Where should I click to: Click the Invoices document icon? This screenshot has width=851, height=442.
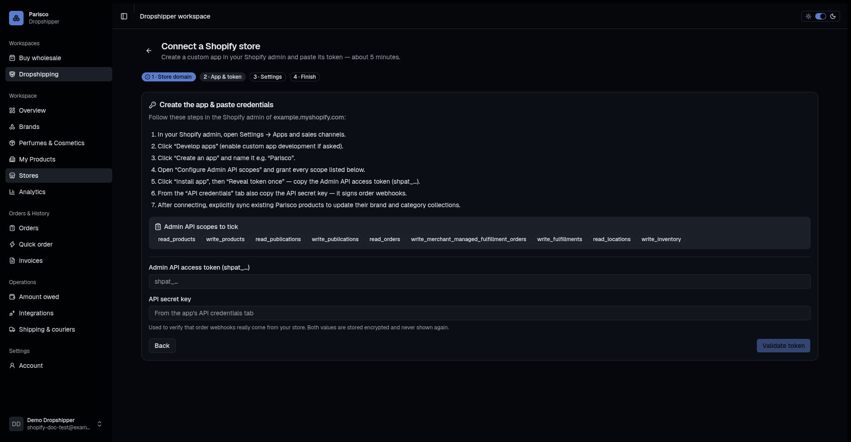click(12, 261)
